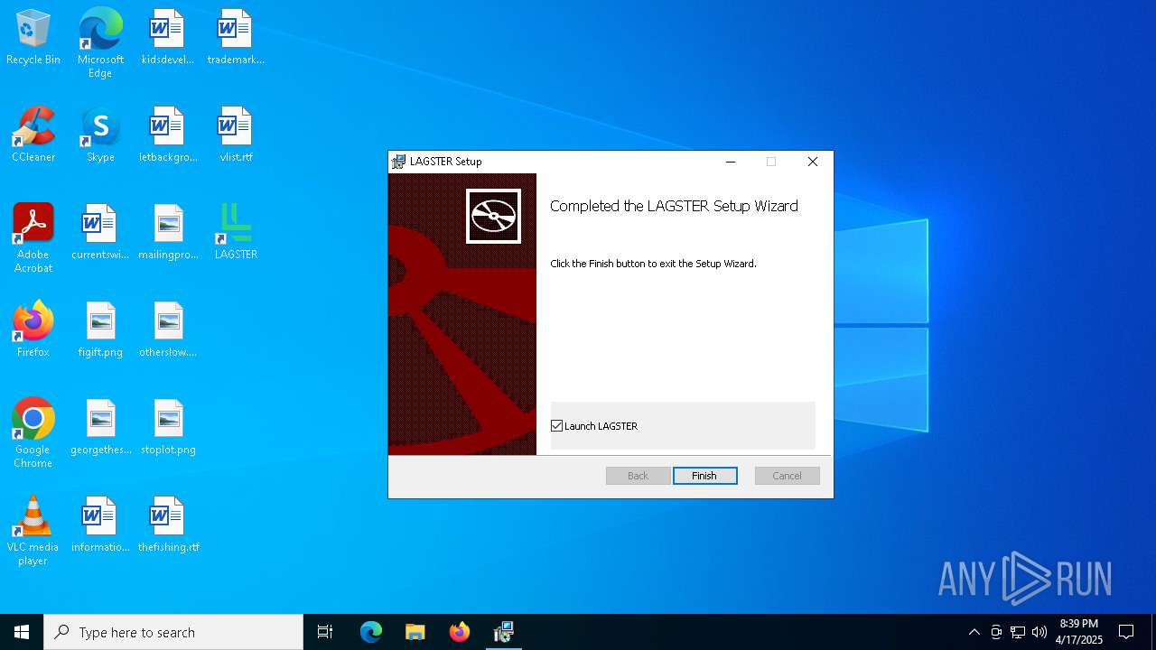The image size is (1156, 650).
Task: Open the volume control in system tray
Action: (x=1039, y=632)
